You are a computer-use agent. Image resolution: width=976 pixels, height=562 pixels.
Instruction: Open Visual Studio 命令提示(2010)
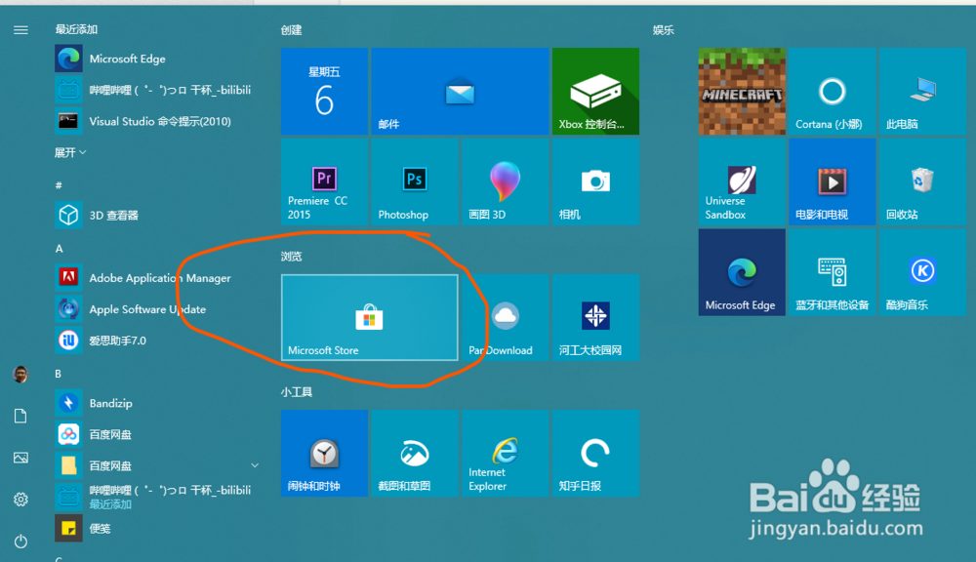tap(157, 121)
